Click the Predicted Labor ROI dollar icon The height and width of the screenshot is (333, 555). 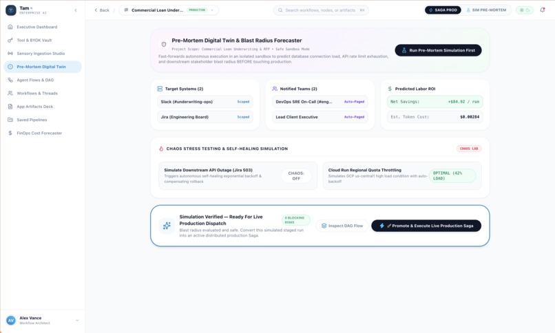(x=390, y=89)
